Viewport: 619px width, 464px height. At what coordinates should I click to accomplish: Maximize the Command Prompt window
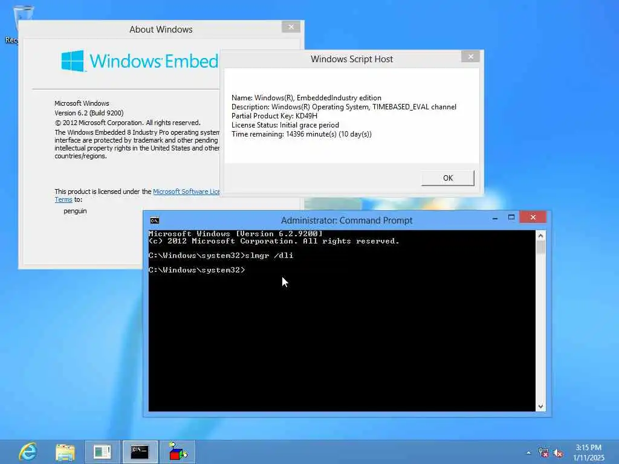511,217
